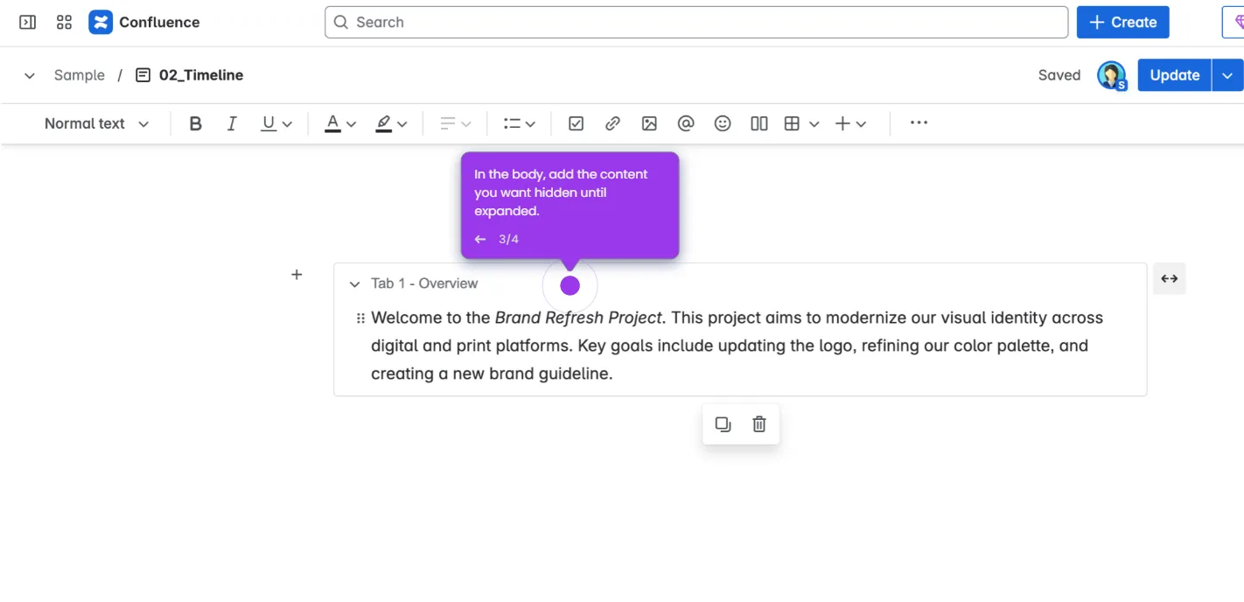Open the highlight color picker
The height and width of the screenshot is (602, 1244).
[391, 123]
